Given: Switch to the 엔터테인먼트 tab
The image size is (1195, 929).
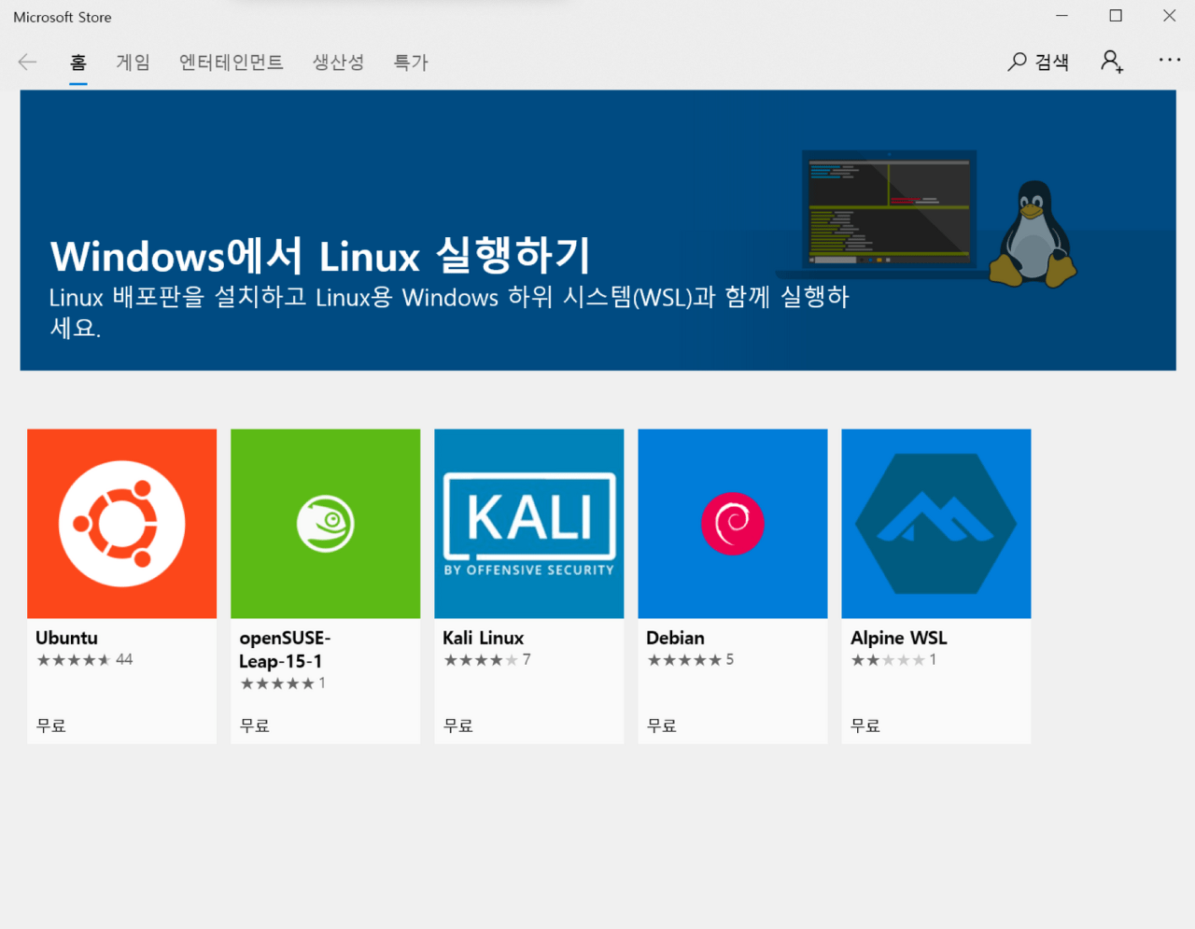Looking at the screenshot, I should coord(232,63).
